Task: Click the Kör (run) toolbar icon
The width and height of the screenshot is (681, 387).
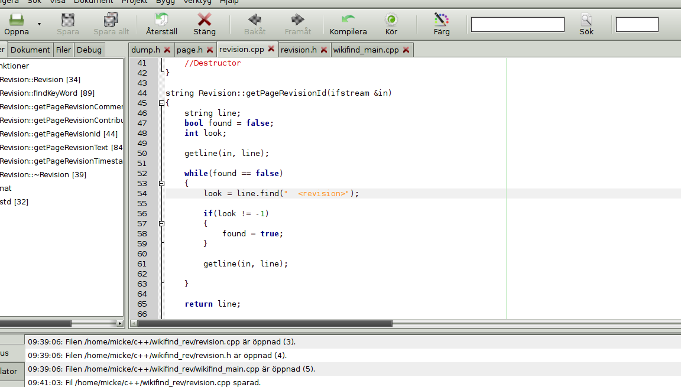Action: coord(391,20)
